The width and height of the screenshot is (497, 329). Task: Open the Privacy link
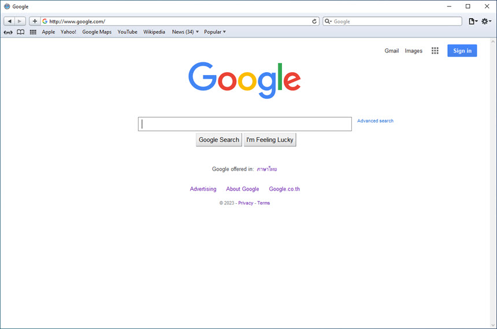click(246, 203)
